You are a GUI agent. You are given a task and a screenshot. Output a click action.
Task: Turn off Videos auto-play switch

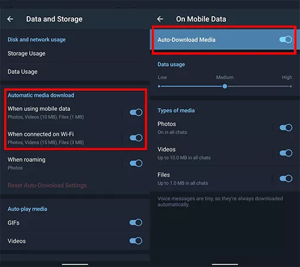tap(136, 241)
